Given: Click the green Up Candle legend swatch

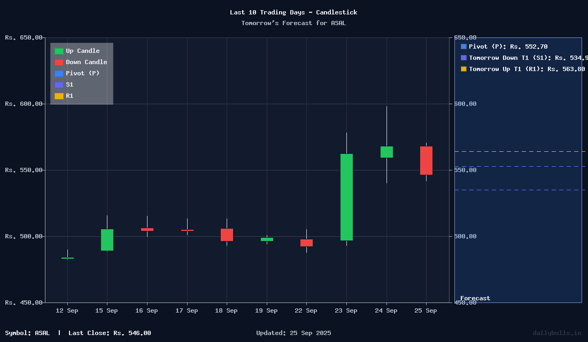Looking at the screenshot, I should [x=59, y=51].
